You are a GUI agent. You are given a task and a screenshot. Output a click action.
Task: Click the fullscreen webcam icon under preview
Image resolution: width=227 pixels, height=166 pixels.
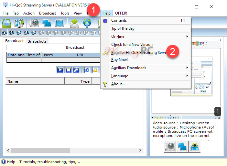point(195,147)
